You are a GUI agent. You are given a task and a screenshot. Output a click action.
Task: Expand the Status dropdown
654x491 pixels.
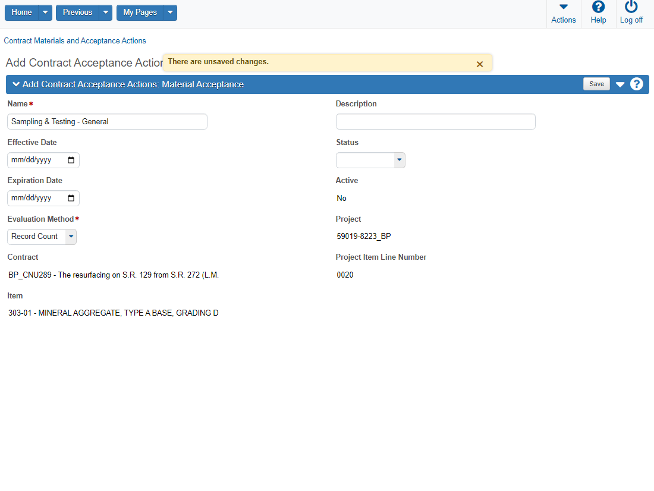click(400, 160)
